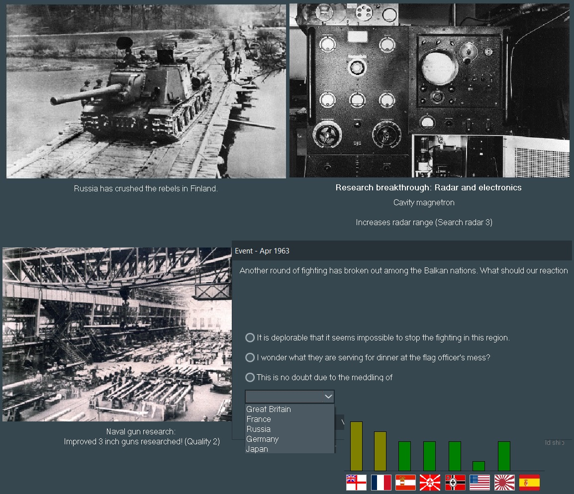This screenshot has width=574, height=494.
Task: Click 'Improved 3 inch guns researched! (Quality 2)'
Action: coord(142,442)
